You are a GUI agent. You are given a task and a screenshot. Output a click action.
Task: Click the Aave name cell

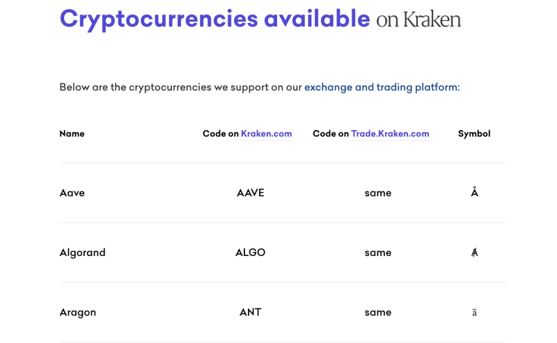point(72,193)
